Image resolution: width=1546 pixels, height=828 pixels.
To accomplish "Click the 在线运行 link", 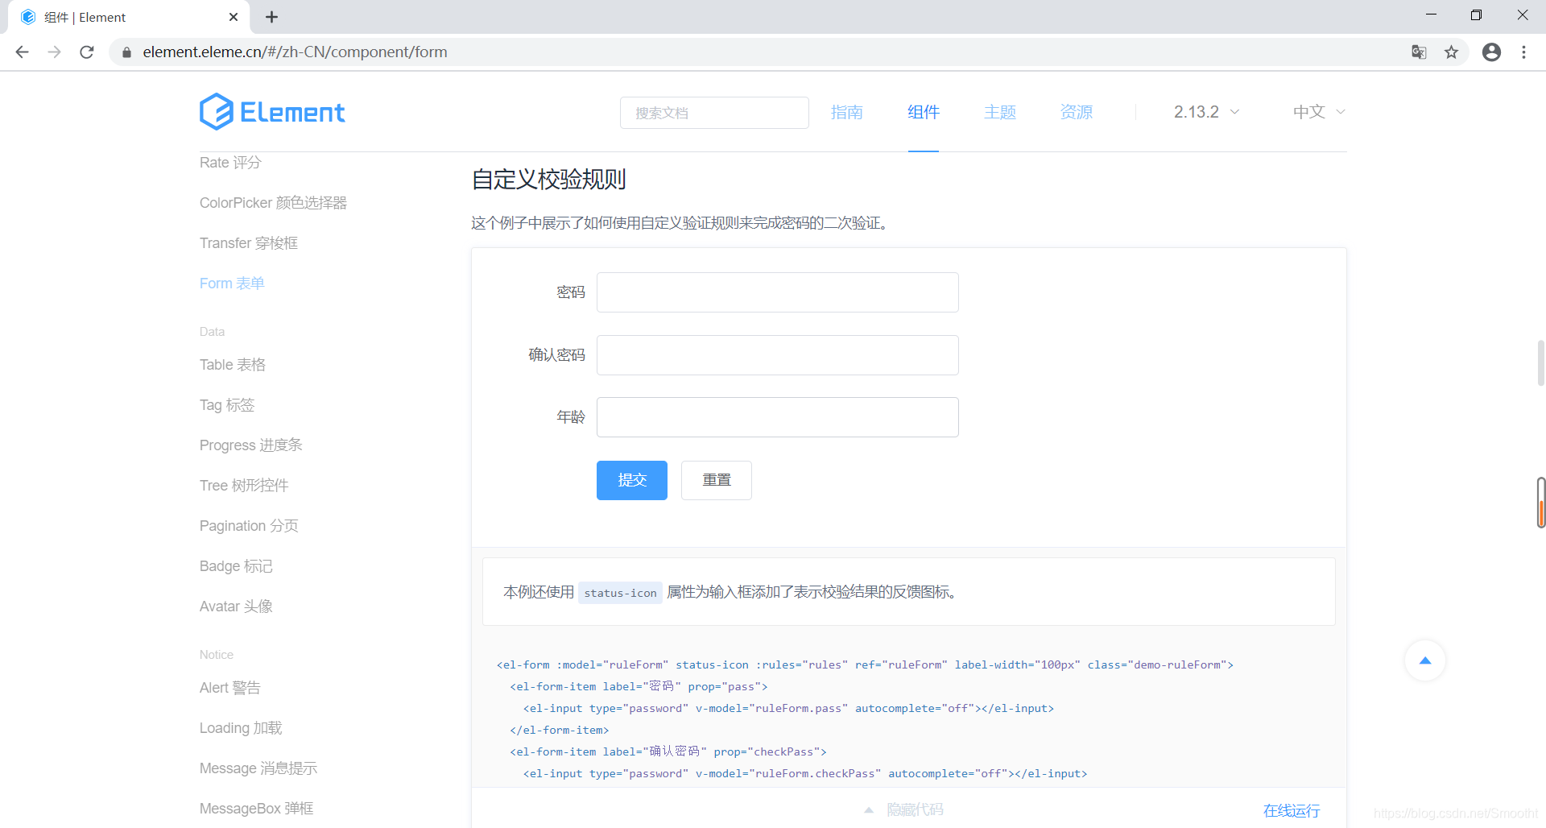I will pyautogui.click(x=1292, y=810).
